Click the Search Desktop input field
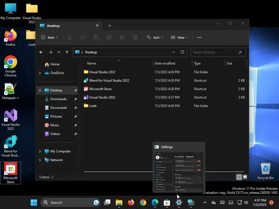279x209 pixels. [x=218, y=52]
